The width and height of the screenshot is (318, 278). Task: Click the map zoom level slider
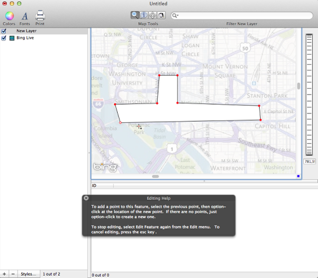coord(309,95)
